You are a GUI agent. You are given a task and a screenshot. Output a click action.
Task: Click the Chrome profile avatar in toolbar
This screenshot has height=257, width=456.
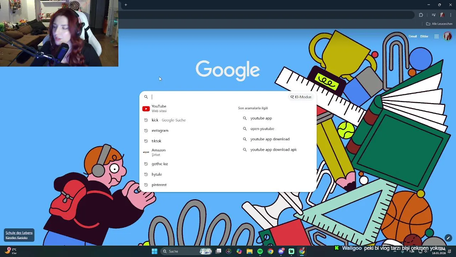[442, 15]
